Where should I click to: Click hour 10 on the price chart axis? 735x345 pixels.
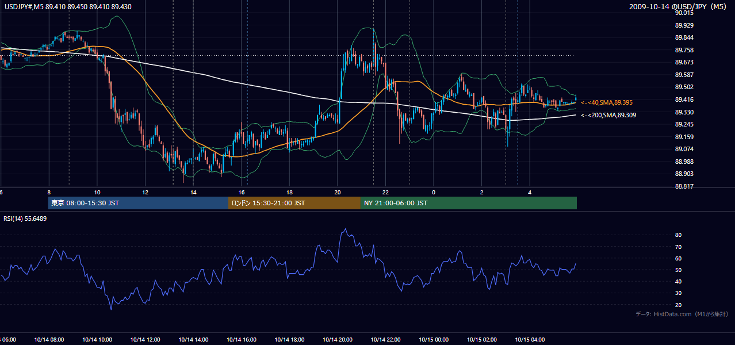pos(97,192)
